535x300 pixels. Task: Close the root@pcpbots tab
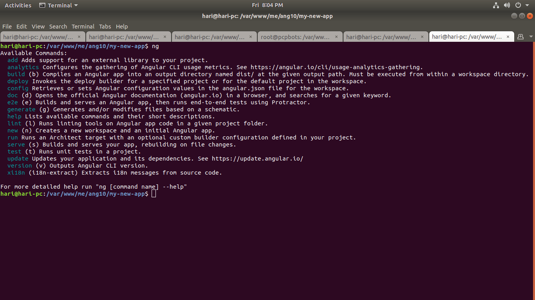tap(336, 37)
